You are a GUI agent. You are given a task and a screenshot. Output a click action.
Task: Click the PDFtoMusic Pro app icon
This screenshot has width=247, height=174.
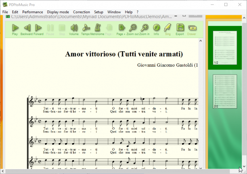point(5,4)
